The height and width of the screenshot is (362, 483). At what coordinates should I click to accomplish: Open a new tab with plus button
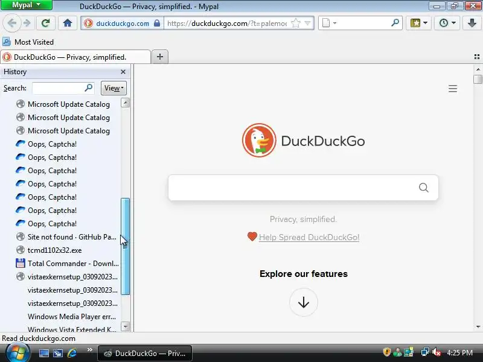point(160,57)
